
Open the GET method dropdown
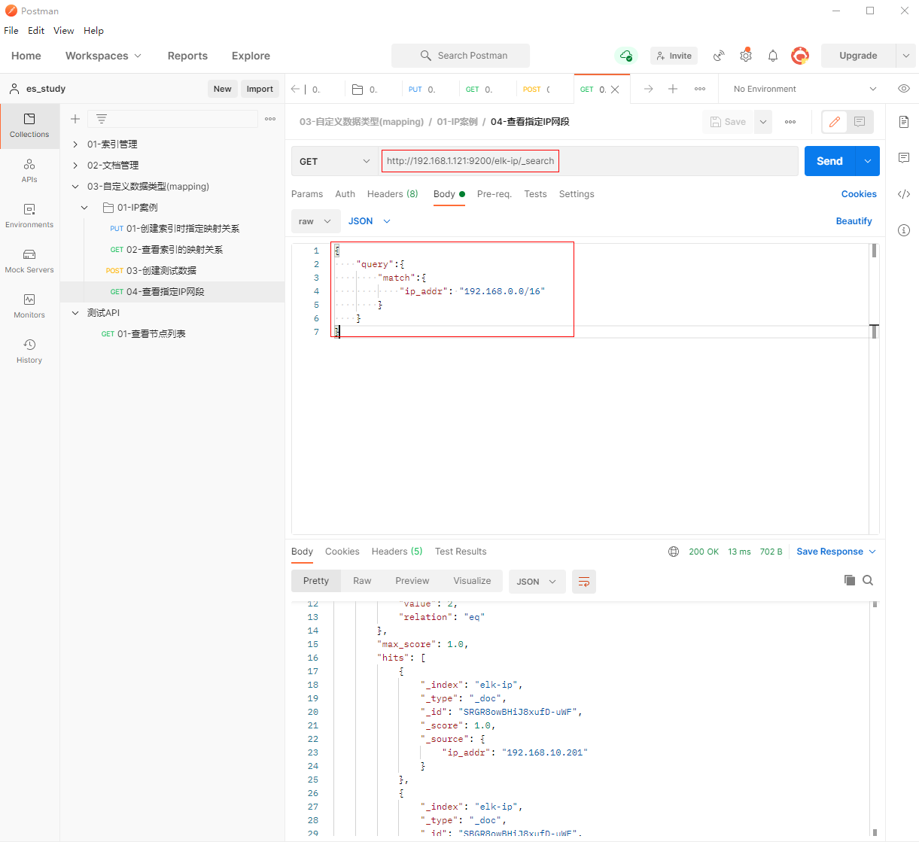[335, 161]
